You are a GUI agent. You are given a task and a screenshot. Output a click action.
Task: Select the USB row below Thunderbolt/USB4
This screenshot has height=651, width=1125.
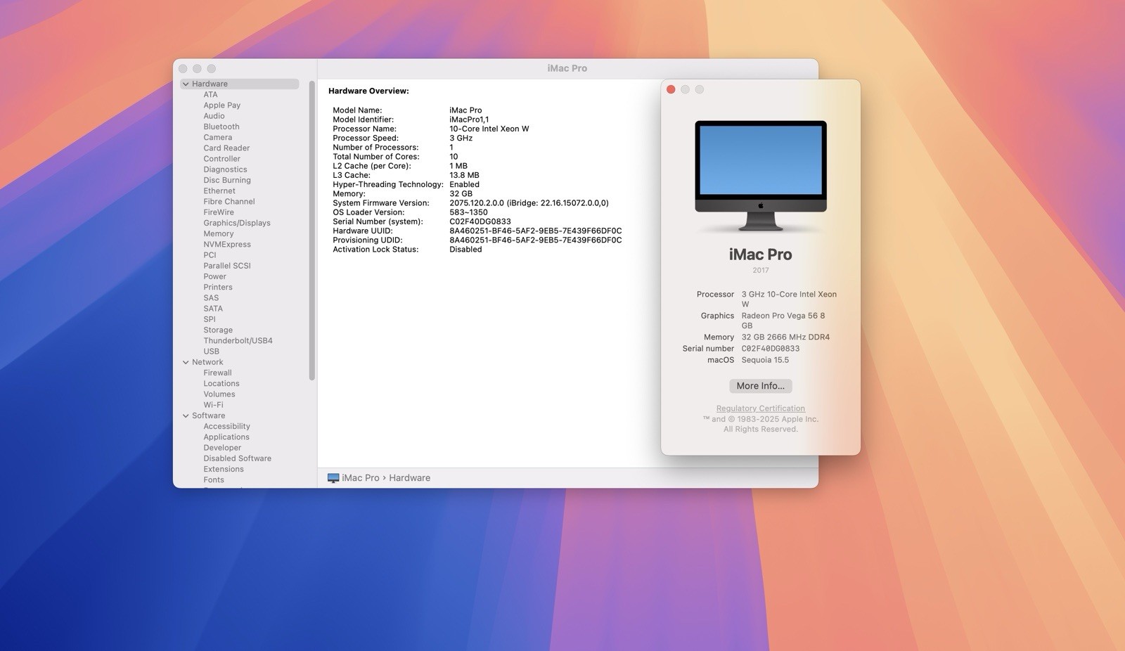click(x=212, y=352)
